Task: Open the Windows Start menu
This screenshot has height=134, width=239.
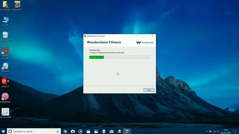Action: 3,131
